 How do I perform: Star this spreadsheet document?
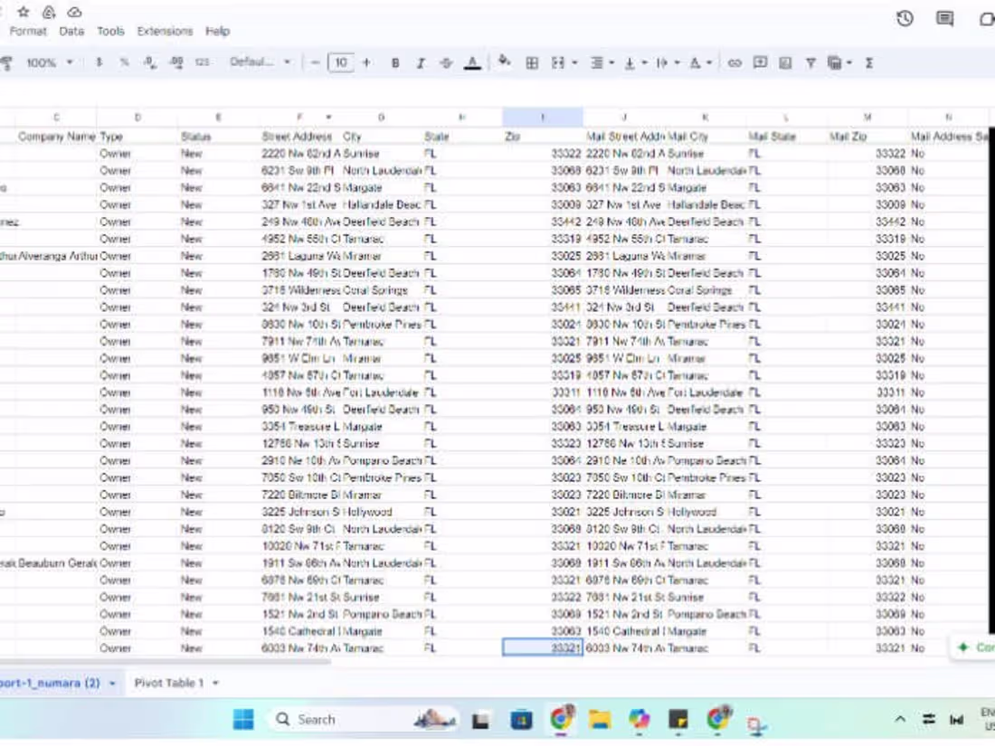click(24, 12)
